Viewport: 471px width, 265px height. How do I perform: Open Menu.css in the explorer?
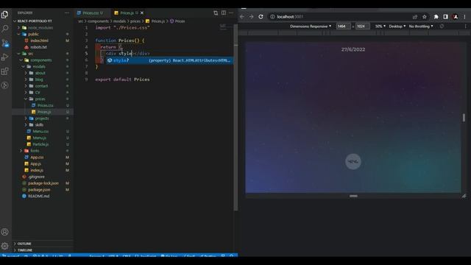(x=40, y=131)
